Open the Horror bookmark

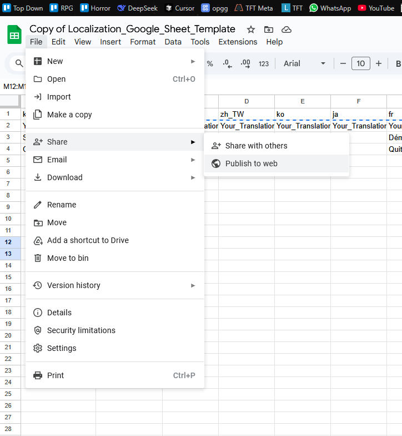(x=96, y=8)
